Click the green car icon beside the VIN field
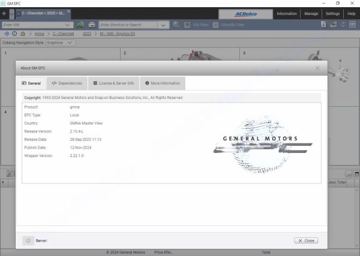This screenshot has width=360, height=256. click(80, 25)
